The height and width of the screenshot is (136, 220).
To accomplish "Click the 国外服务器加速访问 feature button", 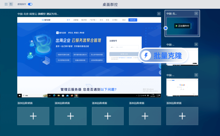I will [x=80, y=55].
